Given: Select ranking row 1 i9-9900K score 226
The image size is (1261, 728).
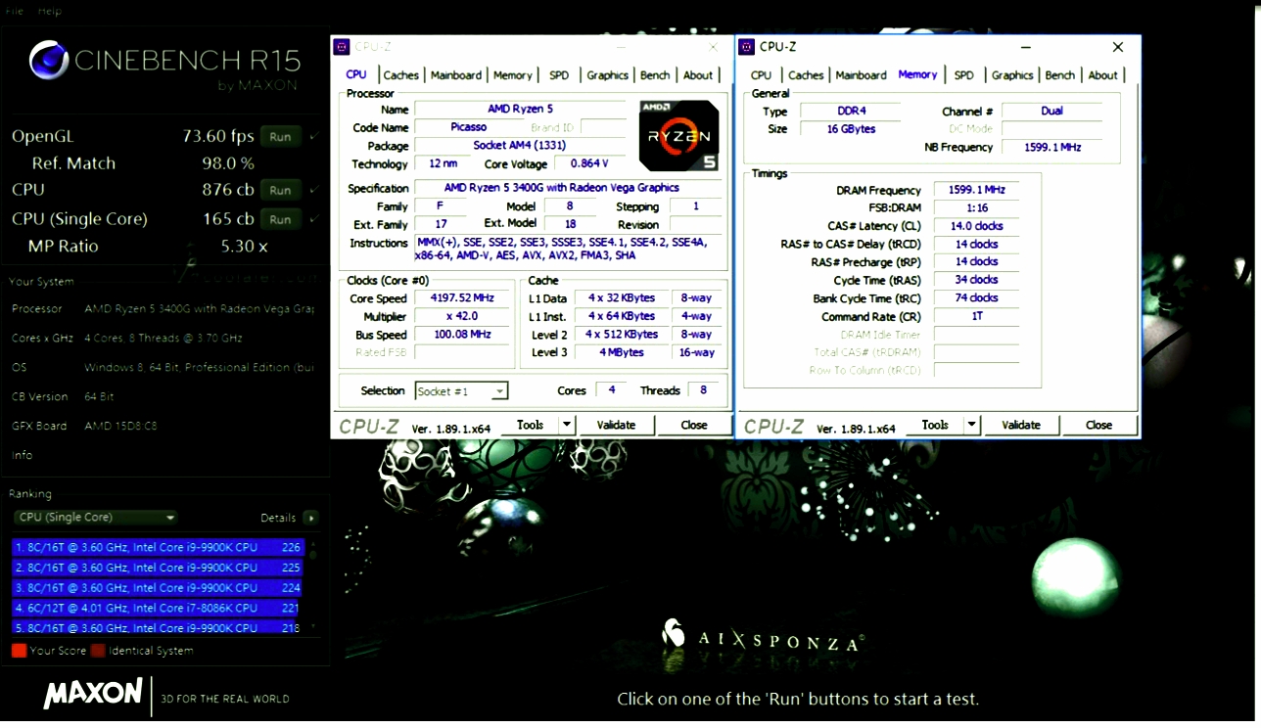Looking at the screenshot, I should click(x=158, y=547).
